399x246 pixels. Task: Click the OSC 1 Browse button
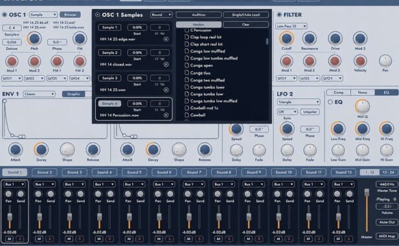click(x=70, y=15)
